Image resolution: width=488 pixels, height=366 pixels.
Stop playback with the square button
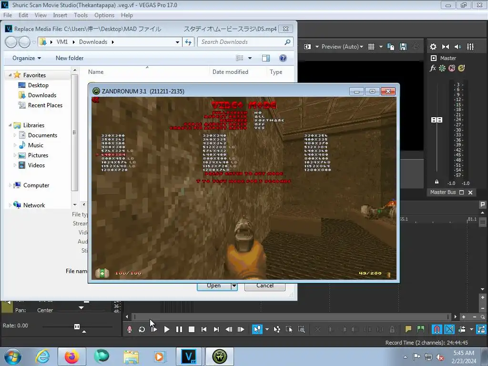(x=192, y=329)
